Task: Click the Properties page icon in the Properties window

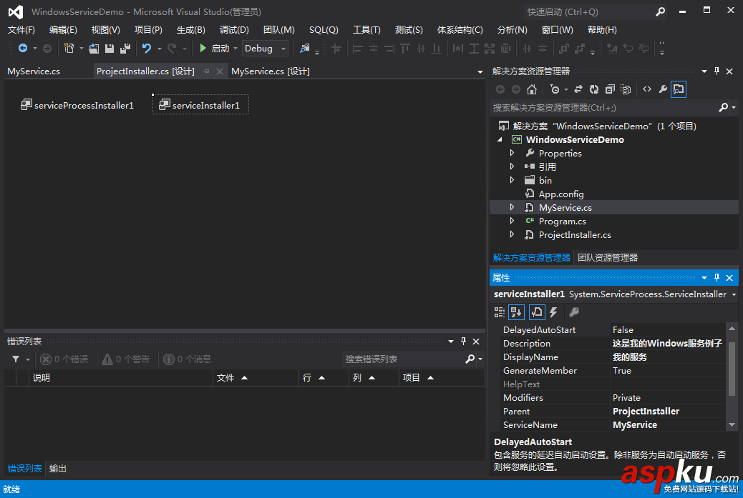Action: click(x=536, y=312)
